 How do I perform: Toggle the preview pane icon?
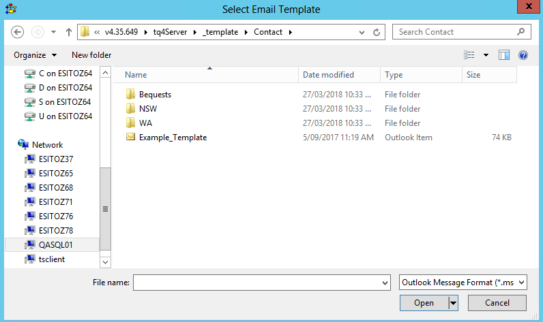(x=504, y=55)
